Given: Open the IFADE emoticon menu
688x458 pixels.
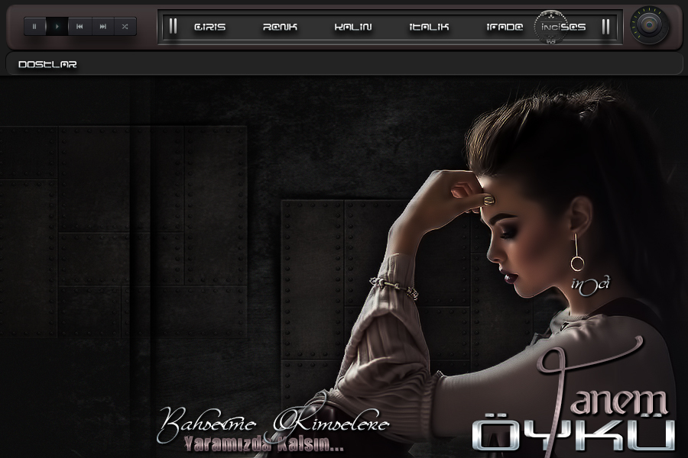Looking at the screenshot, I should coord(505,27).
